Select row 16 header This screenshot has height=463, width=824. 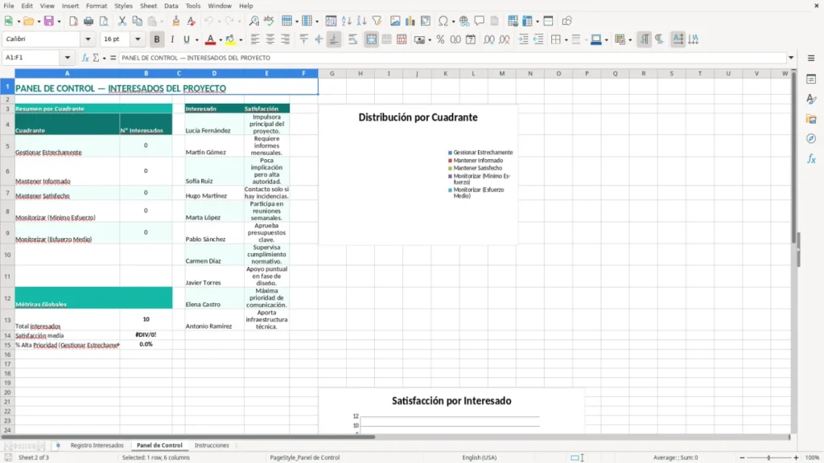[x=7, y=354]
